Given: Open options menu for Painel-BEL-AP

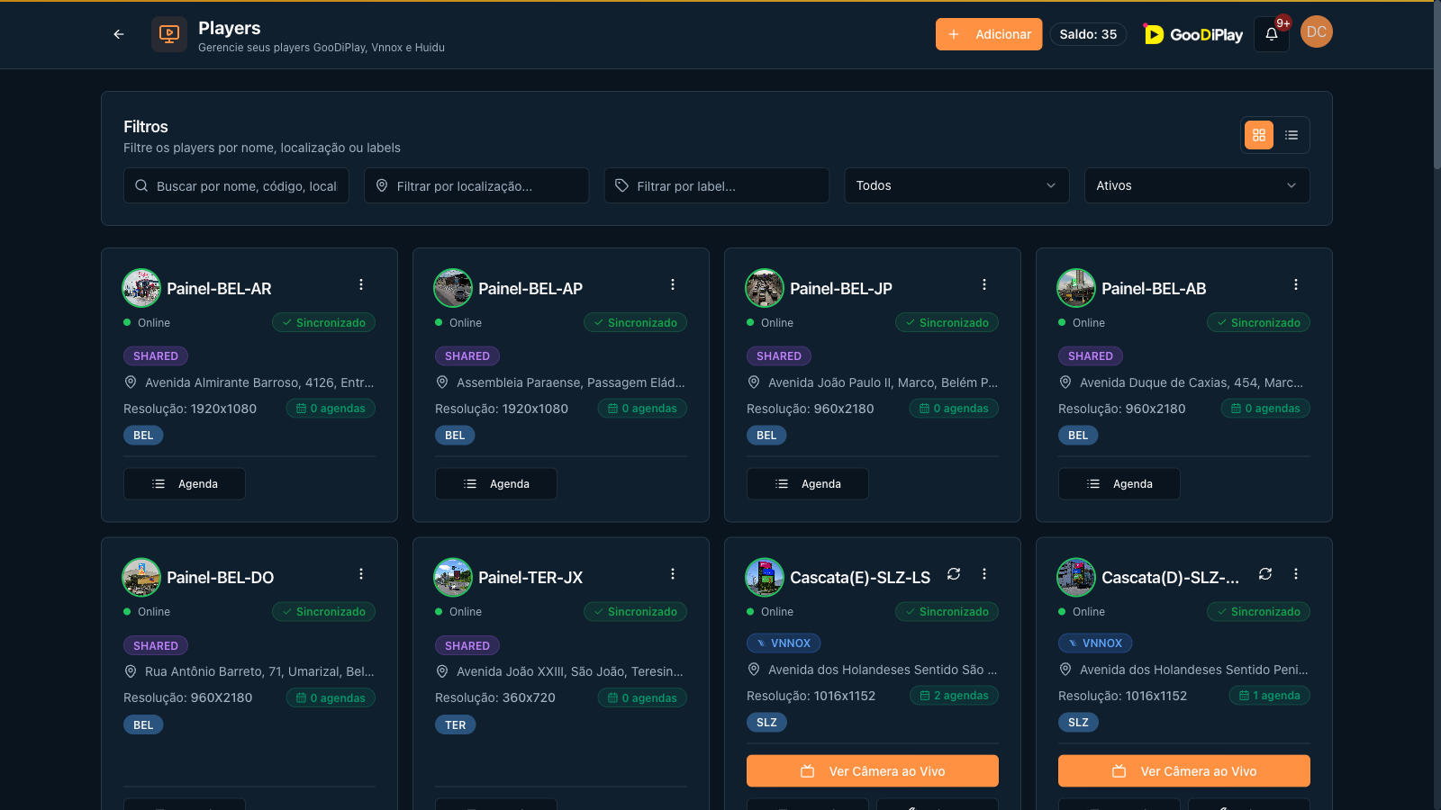Looking at the screenshot, I should [673, 284].
